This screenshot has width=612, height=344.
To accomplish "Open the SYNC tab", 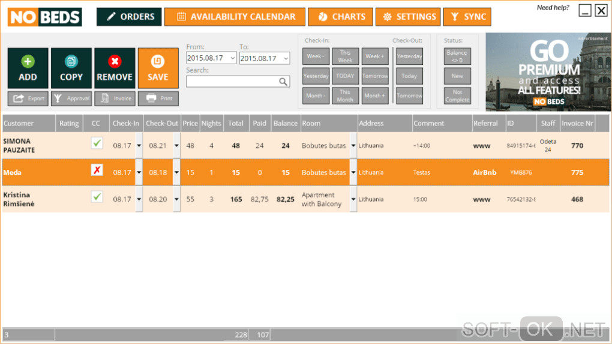I will [x=467, y=17].
